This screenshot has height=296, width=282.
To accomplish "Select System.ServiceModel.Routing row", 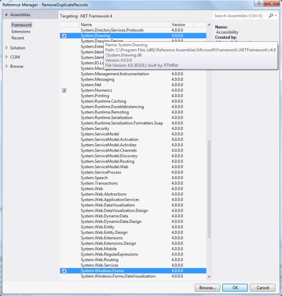I will (x=133, y=162).
